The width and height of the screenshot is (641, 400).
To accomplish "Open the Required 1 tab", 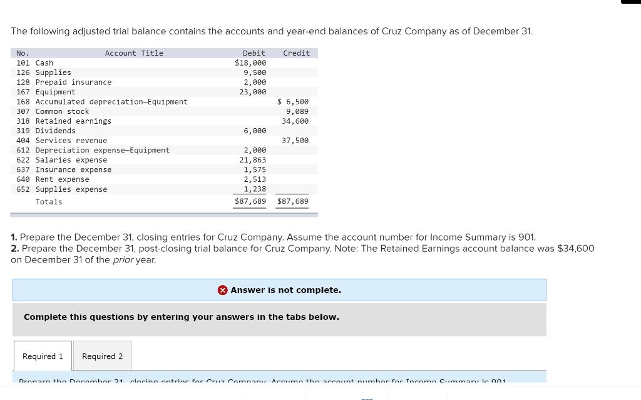I will point(43,356).
